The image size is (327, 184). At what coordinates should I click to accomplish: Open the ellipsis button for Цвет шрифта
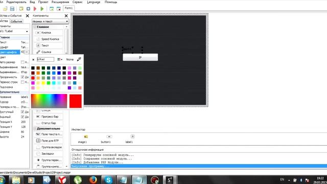[x=27, y=52]
